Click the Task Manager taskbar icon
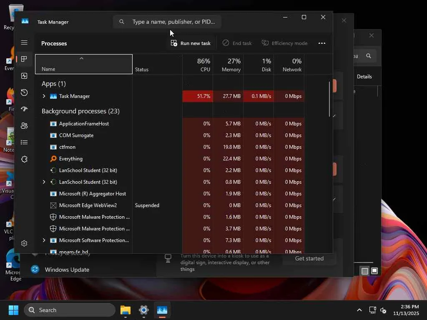 tap(162, 310)
